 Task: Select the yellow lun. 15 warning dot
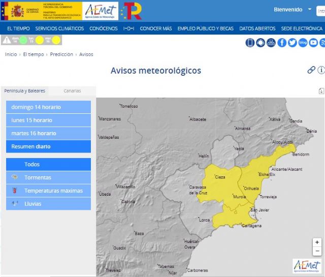point(40,40)
